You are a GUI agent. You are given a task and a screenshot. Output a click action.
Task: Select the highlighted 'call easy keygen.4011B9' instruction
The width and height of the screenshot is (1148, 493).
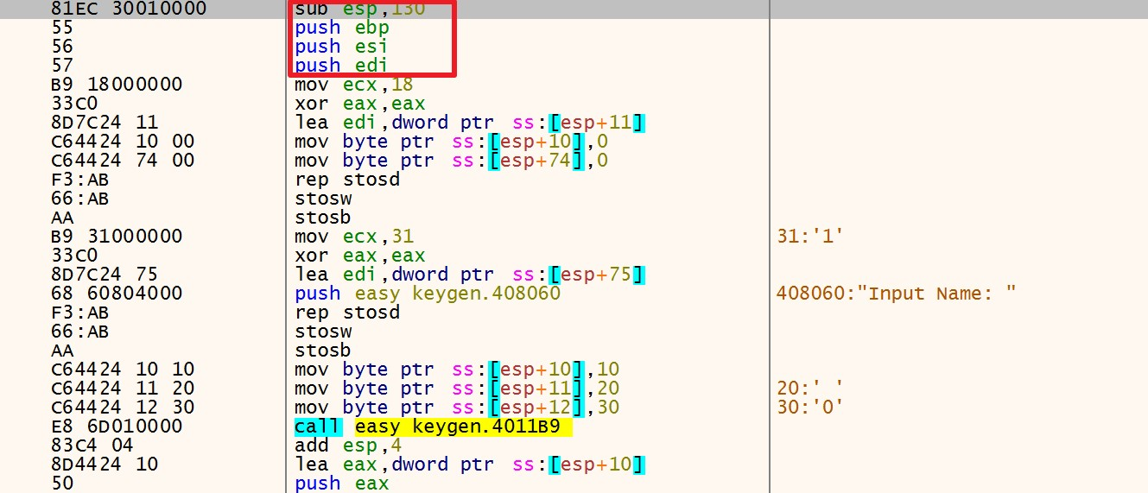pos(433,427)
